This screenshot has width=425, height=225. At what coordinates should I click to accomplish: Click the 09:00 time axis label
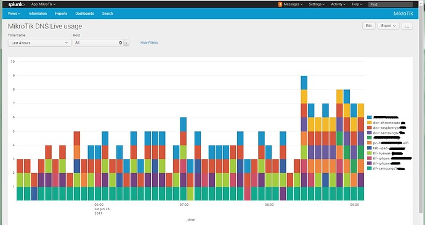(x=355, y=205)
